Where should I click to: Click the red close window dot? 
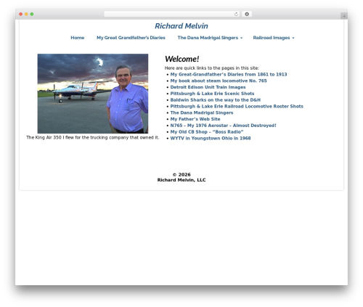coord(21,15)
